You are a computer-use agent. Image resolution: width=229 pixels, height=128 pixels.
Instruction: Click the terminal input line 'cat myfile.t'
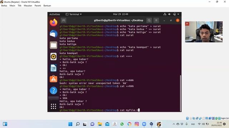tap(99, 110)
